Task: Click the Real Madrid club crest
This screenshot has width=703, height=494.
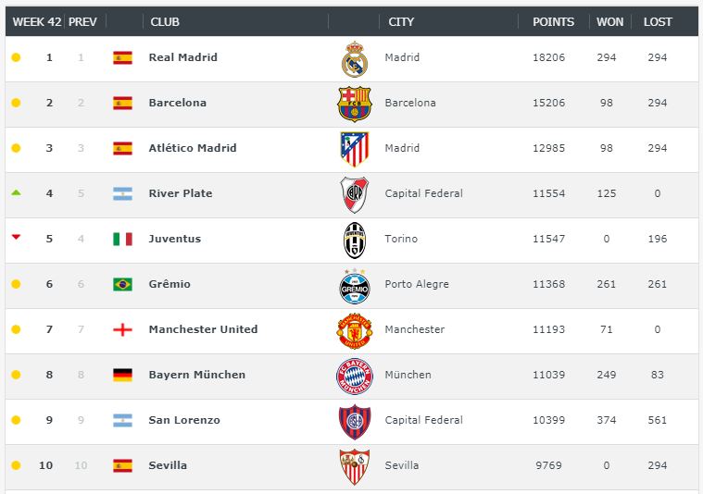Action: point(355,58)
